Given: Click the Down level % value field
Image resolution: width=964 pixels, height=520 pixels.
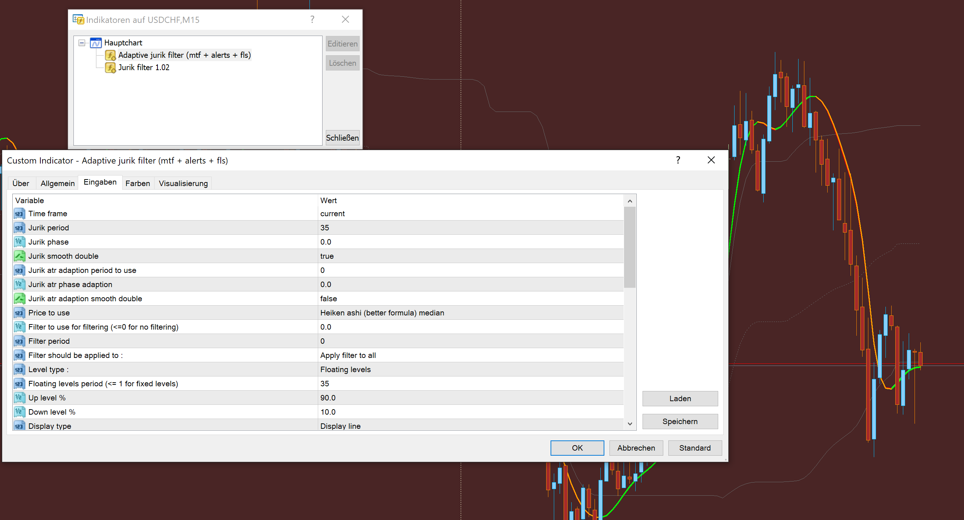Looking at the screenshot, I should point(328,412).
